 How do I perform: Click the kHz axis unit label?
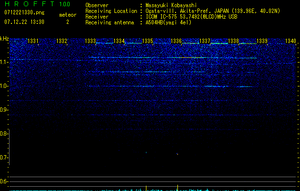[4, 39]
